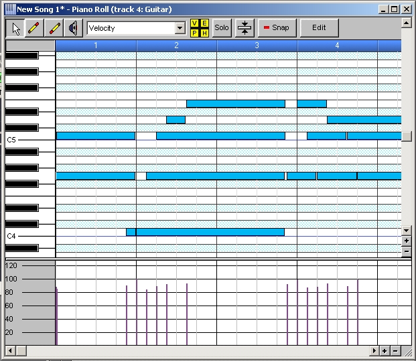416x361 pixels.
Task: Toggle the yellow E view button
Action: (204, 23)
